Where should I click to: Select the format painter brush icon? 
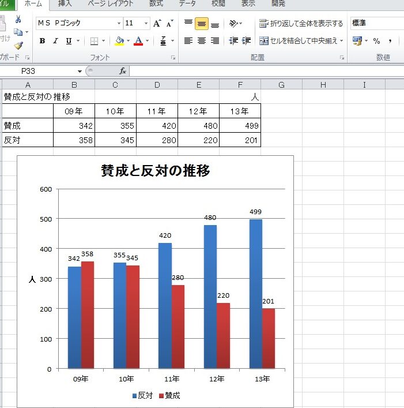(x=18, y=45)
